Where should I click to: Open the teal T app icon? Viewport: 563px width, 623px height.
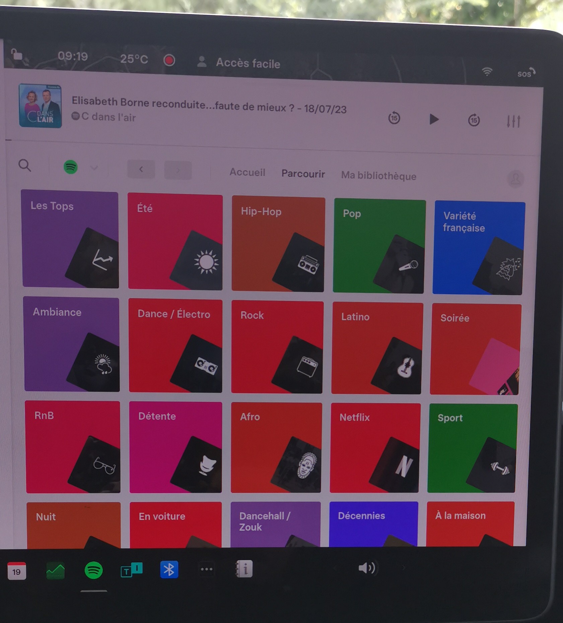pyautogui.click(x=132, y=570)
